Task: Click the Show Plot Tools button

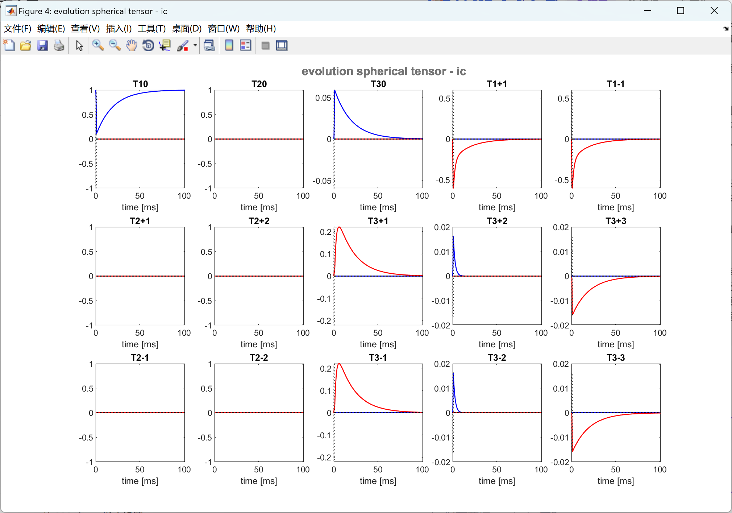Action: tap(282, 46)
